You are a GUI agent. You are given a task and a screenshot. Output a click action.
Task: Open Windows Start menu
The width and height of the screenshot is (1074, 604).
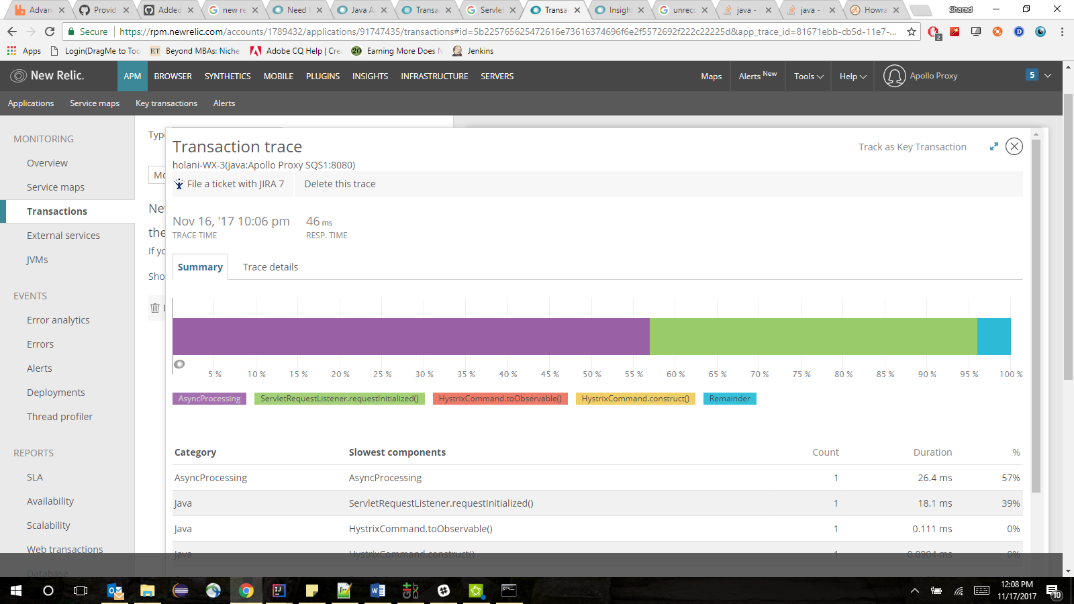(x=16, y=591)
